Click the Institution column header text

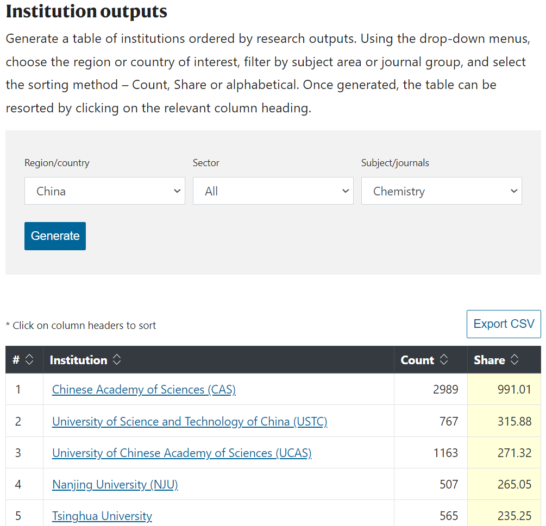pos(78,360)
